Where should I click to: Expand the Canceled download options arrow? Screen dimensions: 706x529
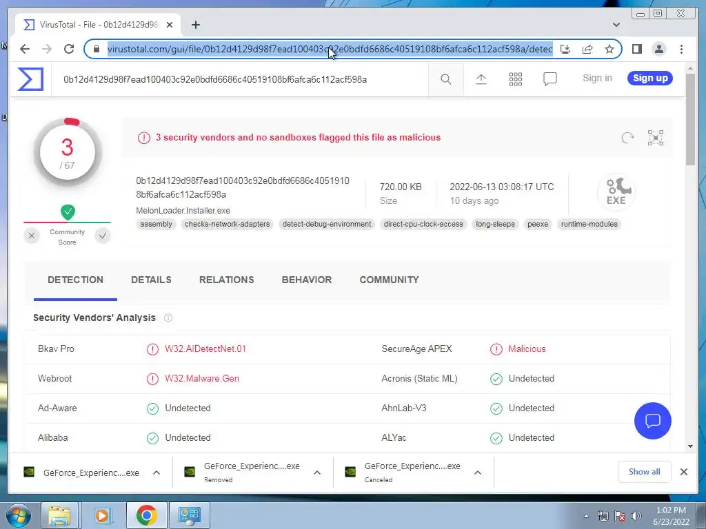(x=478, y=473)
